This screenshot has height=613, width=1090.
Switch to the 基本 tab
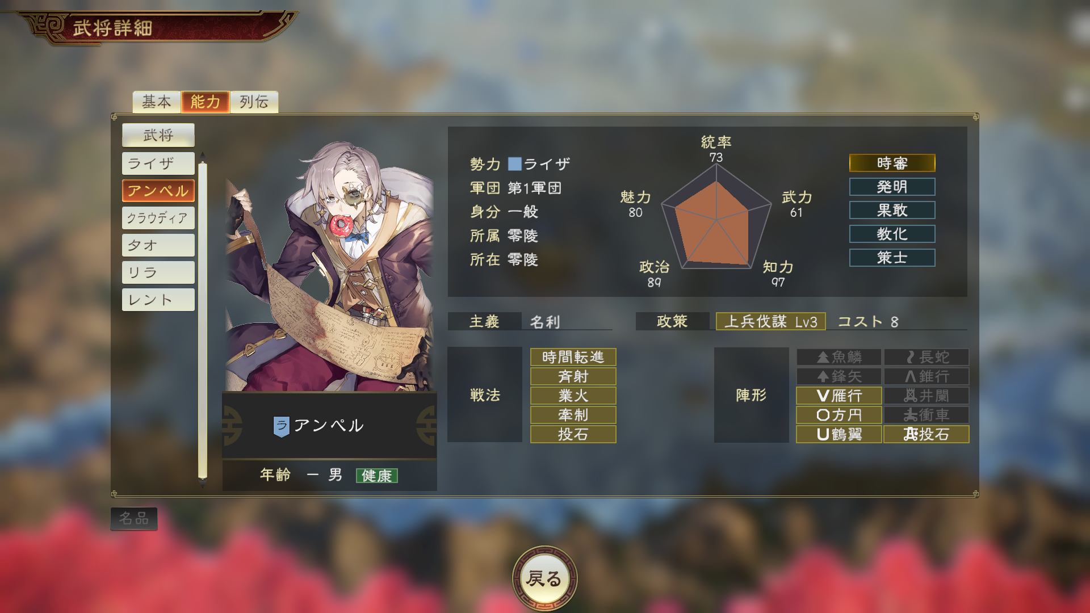pos(156,102)
